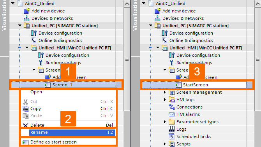Viewport: 261px width, 147px height.
Task: Click Runtime settings wrench icon in left tree
Action: [x=41, y=63]
